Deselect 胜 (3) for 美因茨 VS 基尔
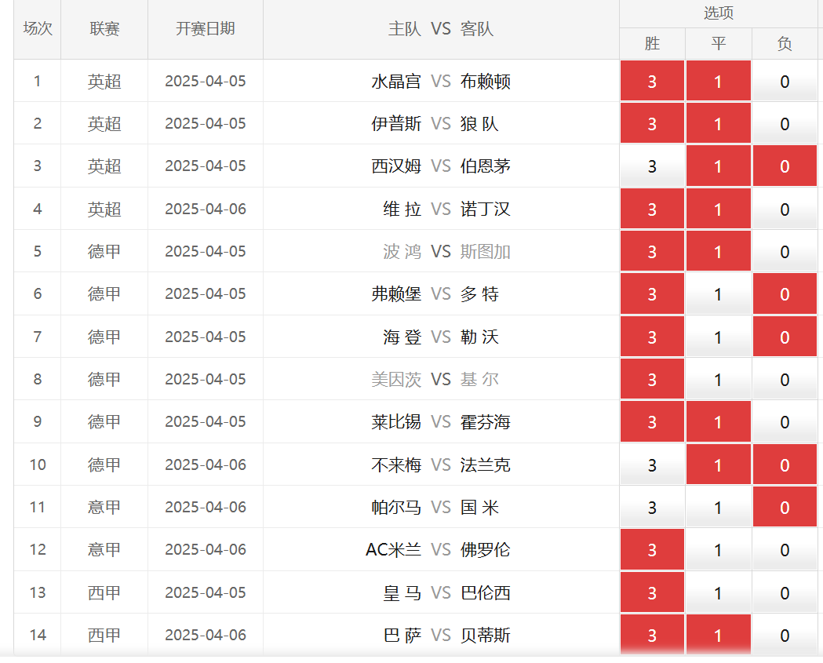 652,379
